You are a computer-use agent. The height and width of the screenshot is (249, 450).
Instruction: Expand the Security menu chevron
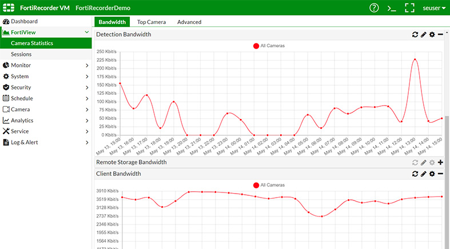coord(87,87)
